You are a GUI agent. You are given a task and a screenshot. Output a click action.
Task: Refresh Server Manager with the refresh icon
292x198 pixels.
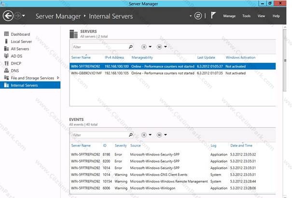pos(198,16)
